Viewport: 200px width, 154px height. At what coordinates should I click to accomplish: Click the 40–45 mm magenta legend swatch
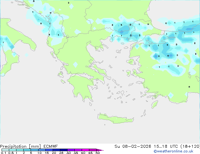coord(85,150)
